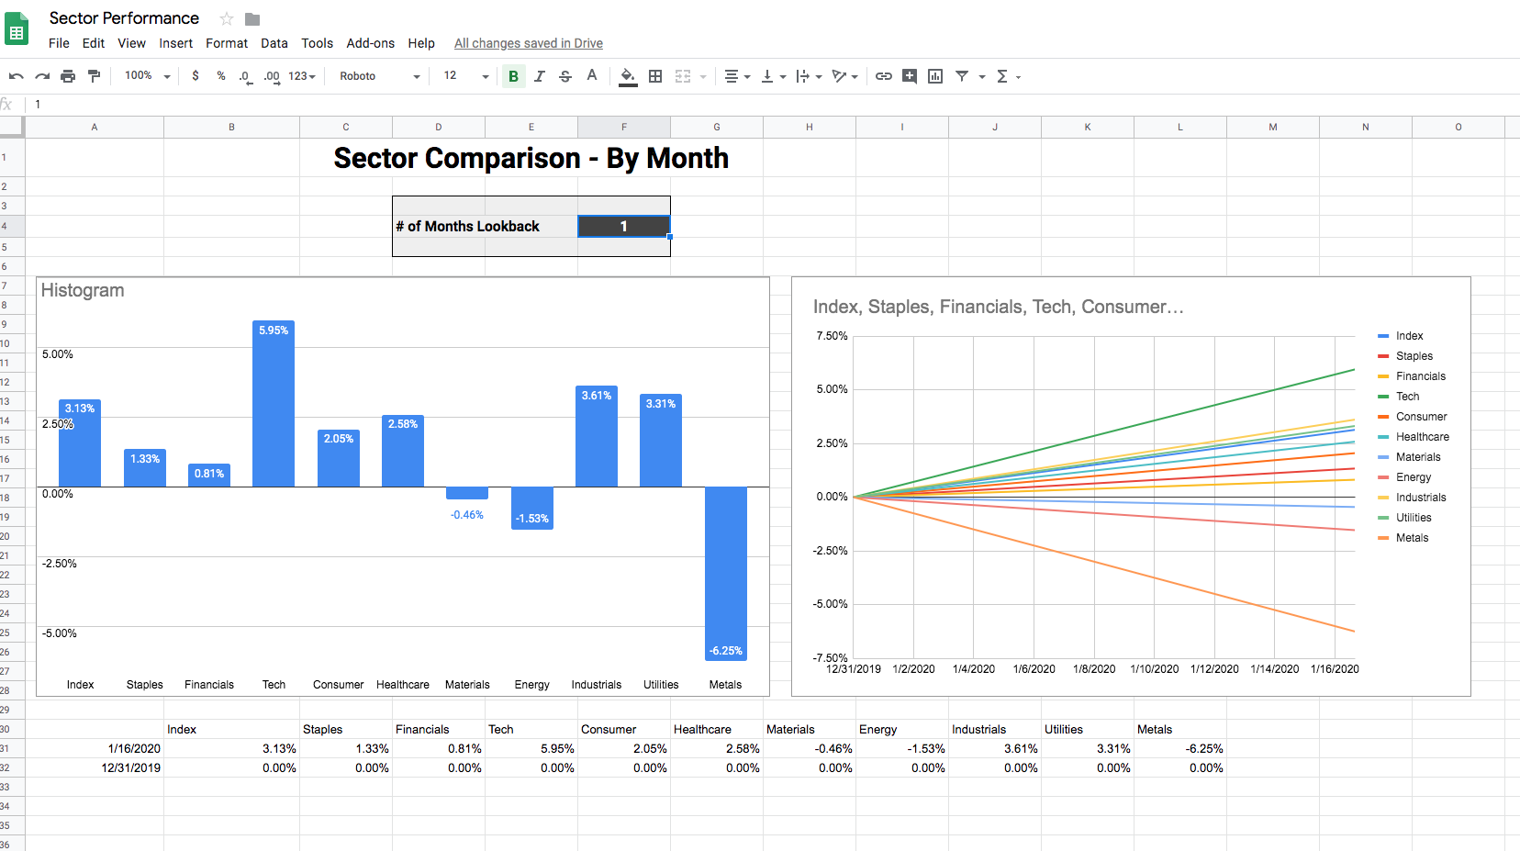Click the Tech bar labeled 5.95%
The width and height of the screenshot is (1520, 851).
(274, 404)
